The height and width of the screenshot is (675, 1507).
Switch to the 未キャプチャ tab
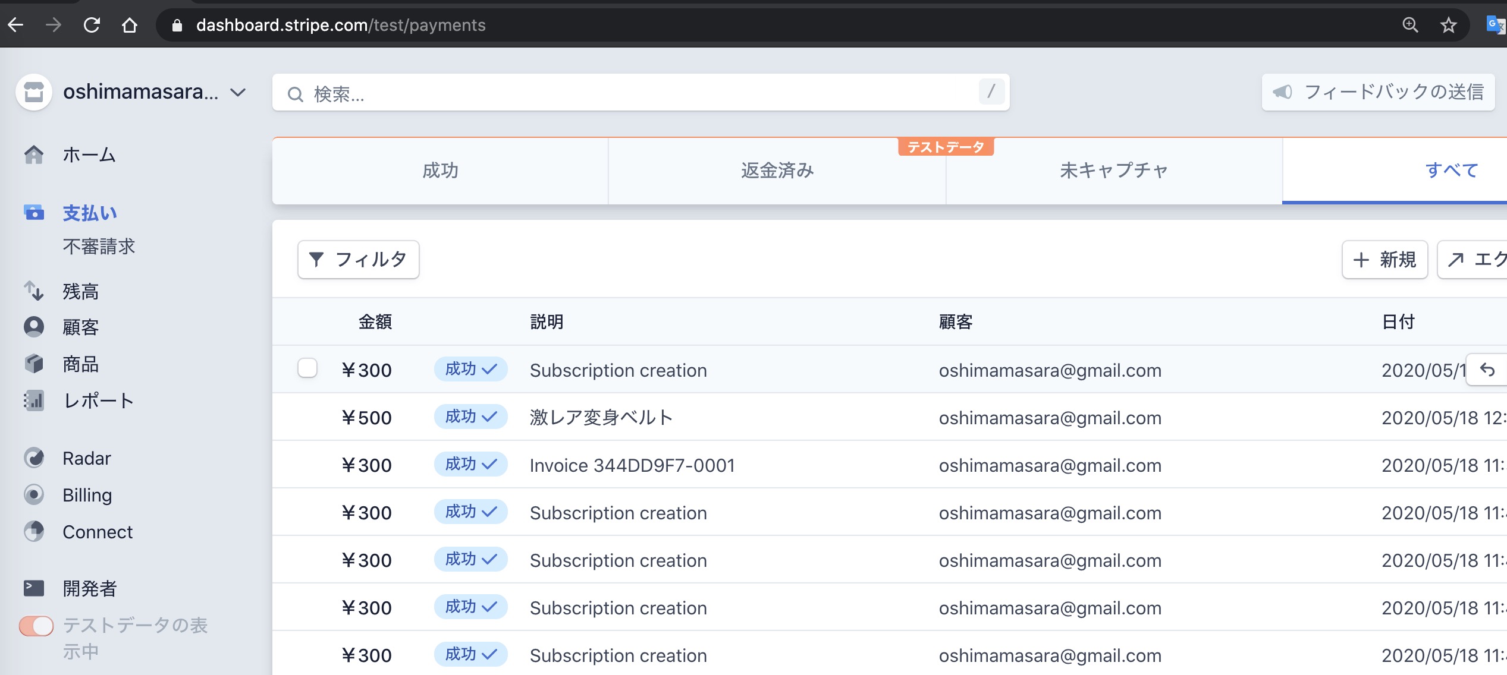click(x=1113, y=171)
